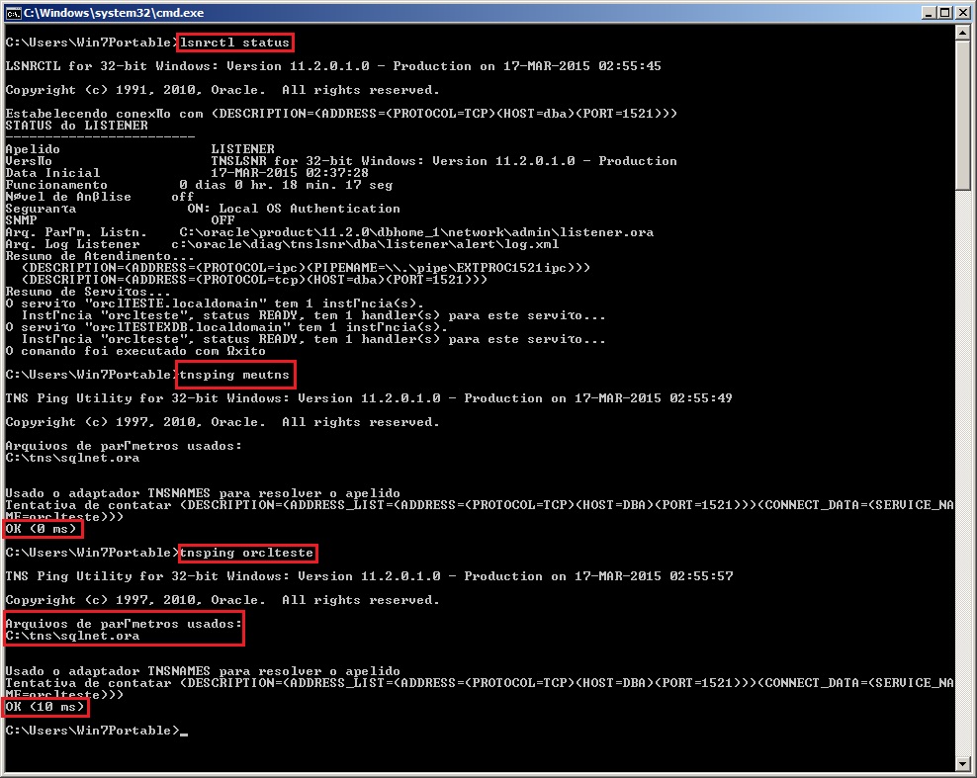Minimize the cmd.exe window
The width and height of the screenshot is (977, 778).
click(x=929, y=13)
